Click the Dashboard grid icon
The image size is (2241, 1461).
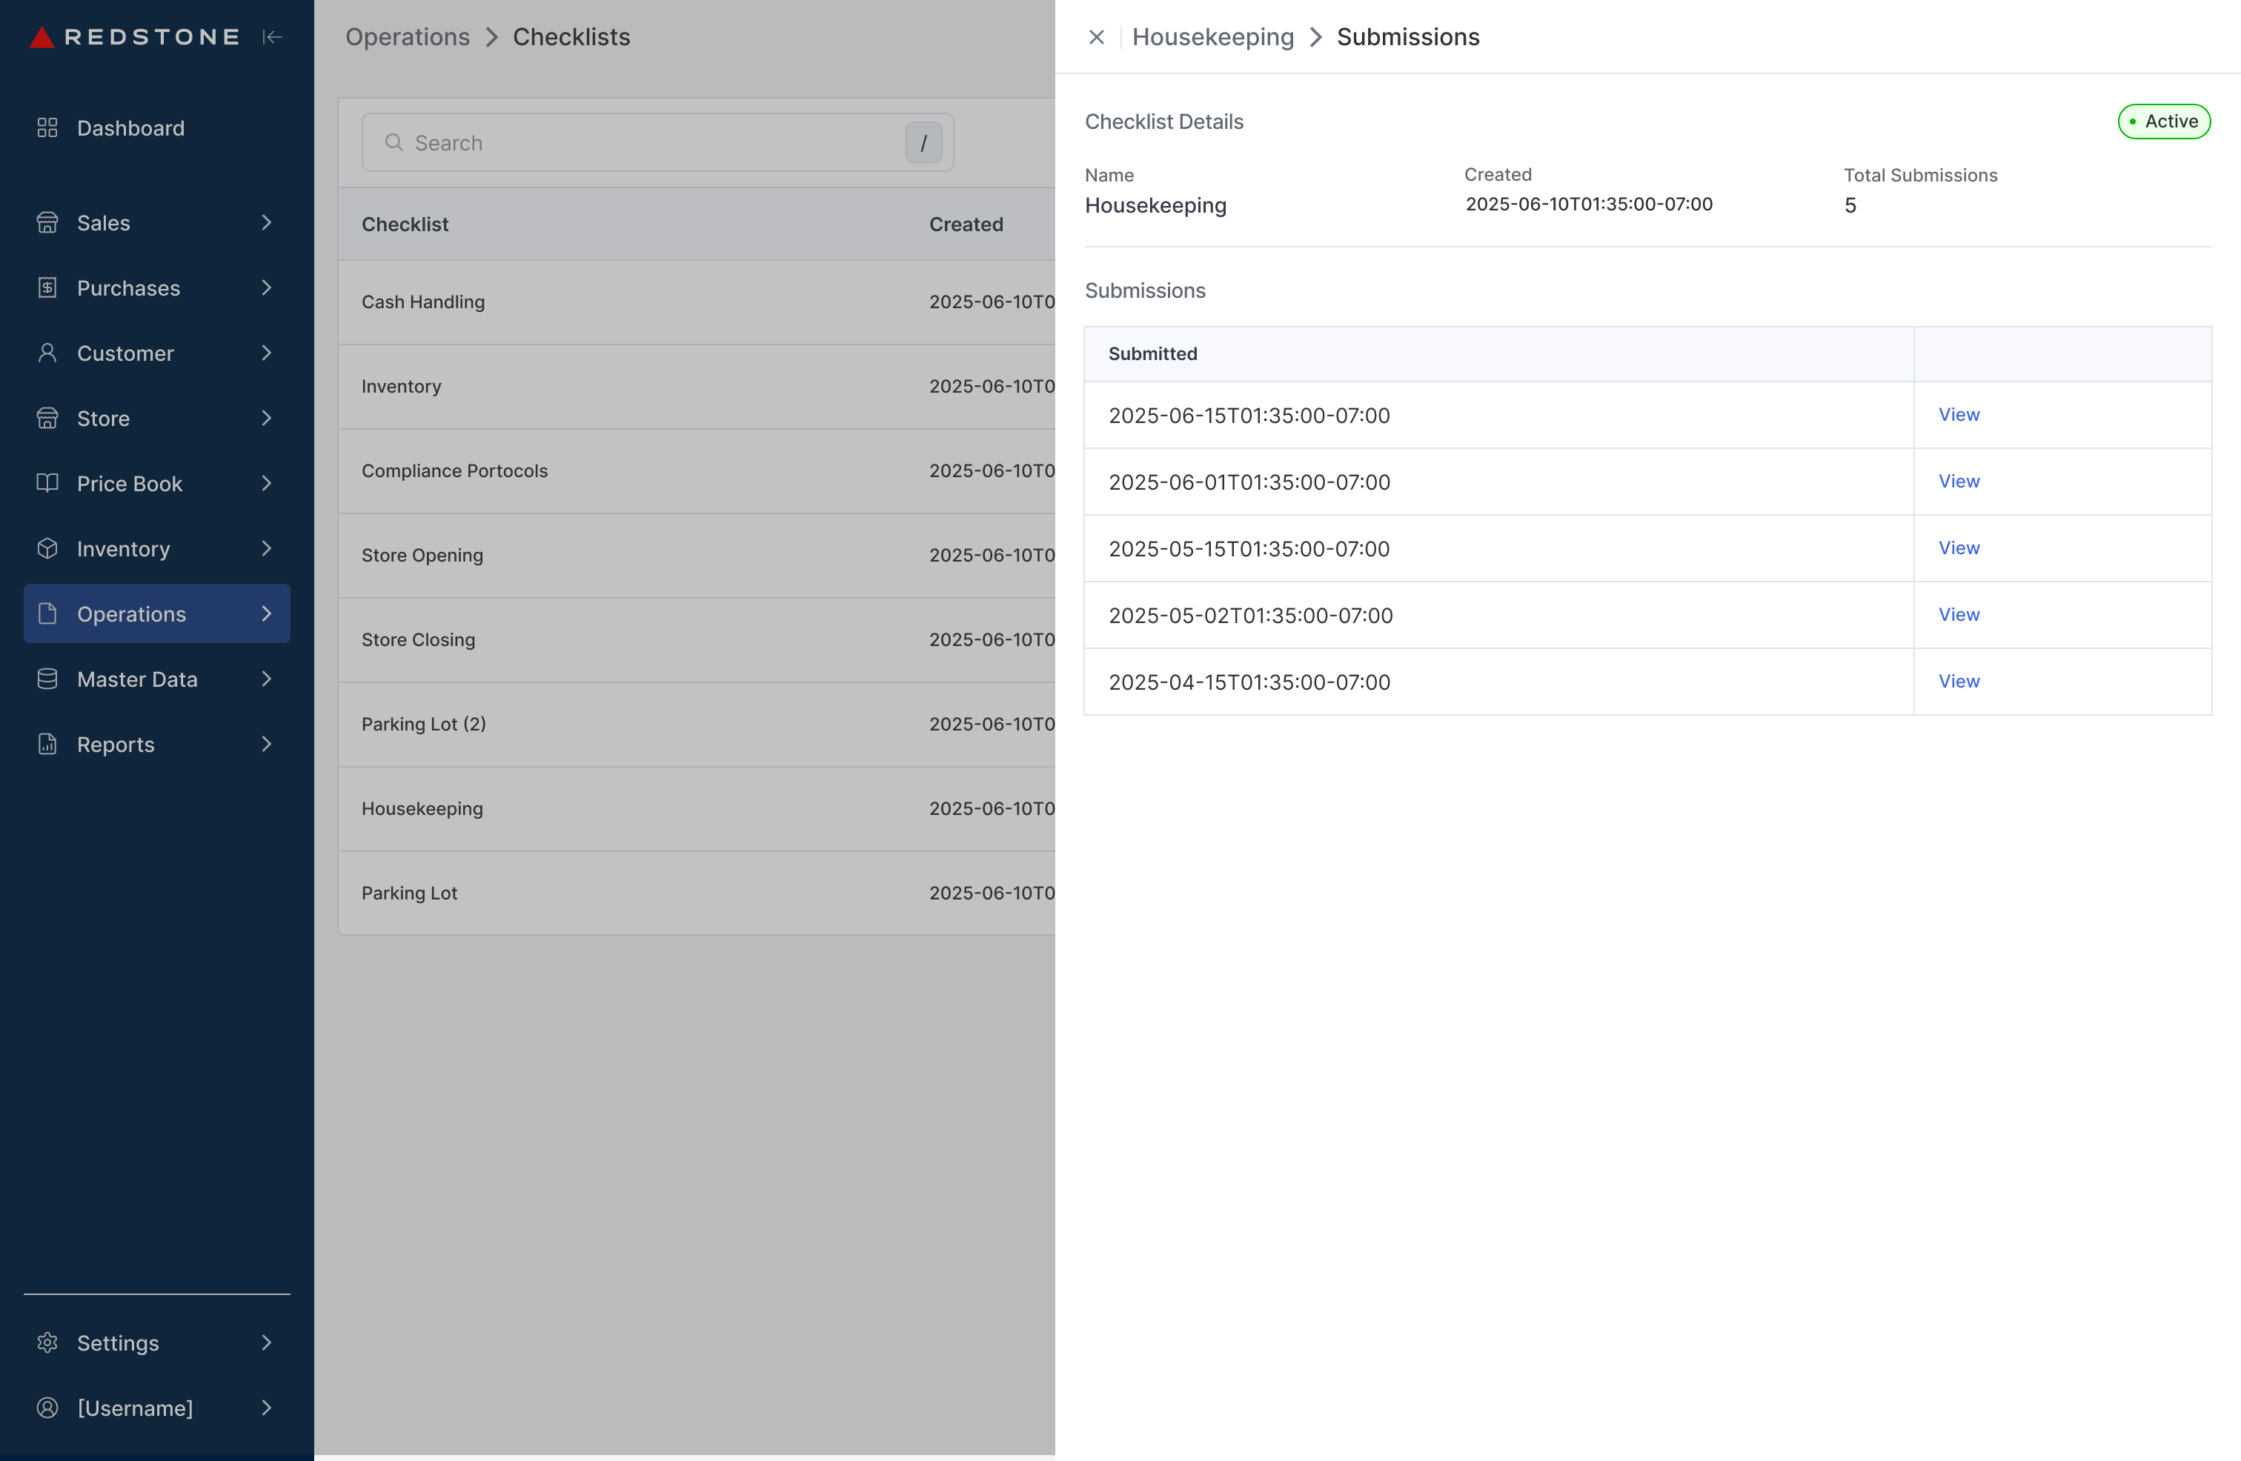coord(47,128)
